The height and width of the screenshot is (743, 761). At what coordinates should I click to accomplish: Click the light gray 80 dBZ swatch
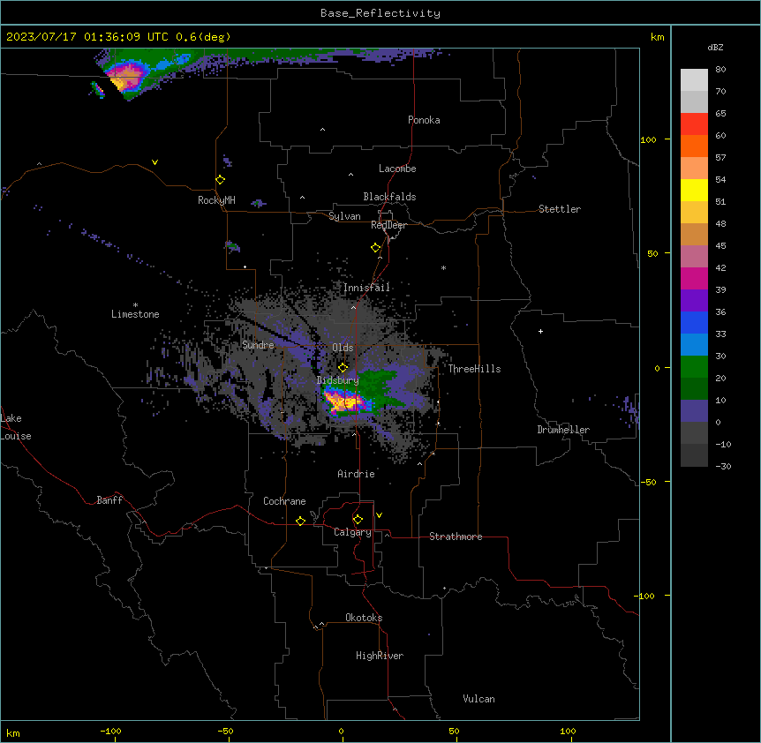[694, 80]
